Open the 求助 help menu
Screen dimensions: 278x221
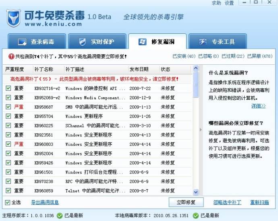pyautogui.click(x=216, y=3)
